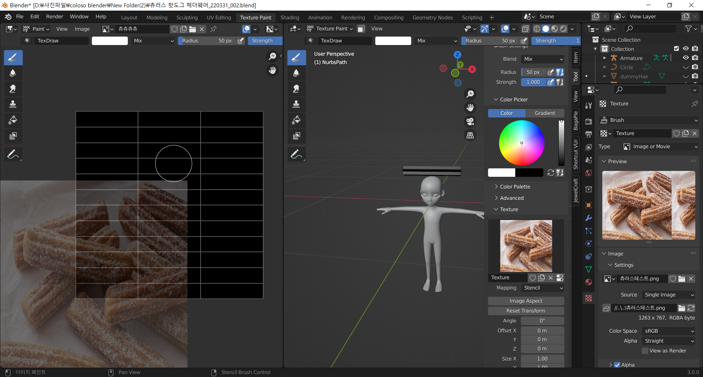The image size is (703, 377).
Task: Toggle unified radius button in sidebar
Action: (560, 72)
